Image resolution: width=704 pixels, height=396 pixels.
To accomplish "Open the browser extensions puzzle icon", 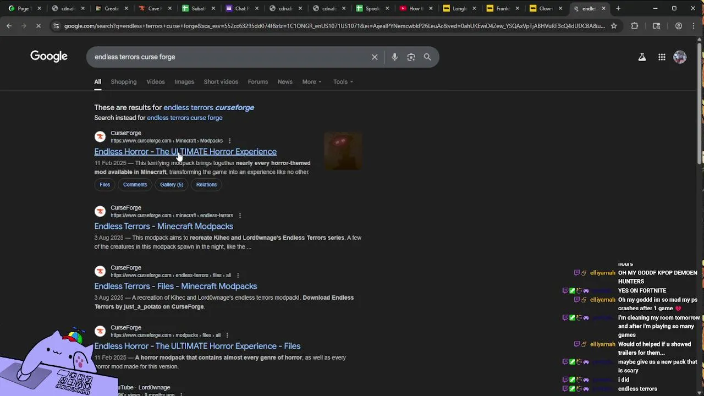I will pyautogui.click(x=635, y=26).
